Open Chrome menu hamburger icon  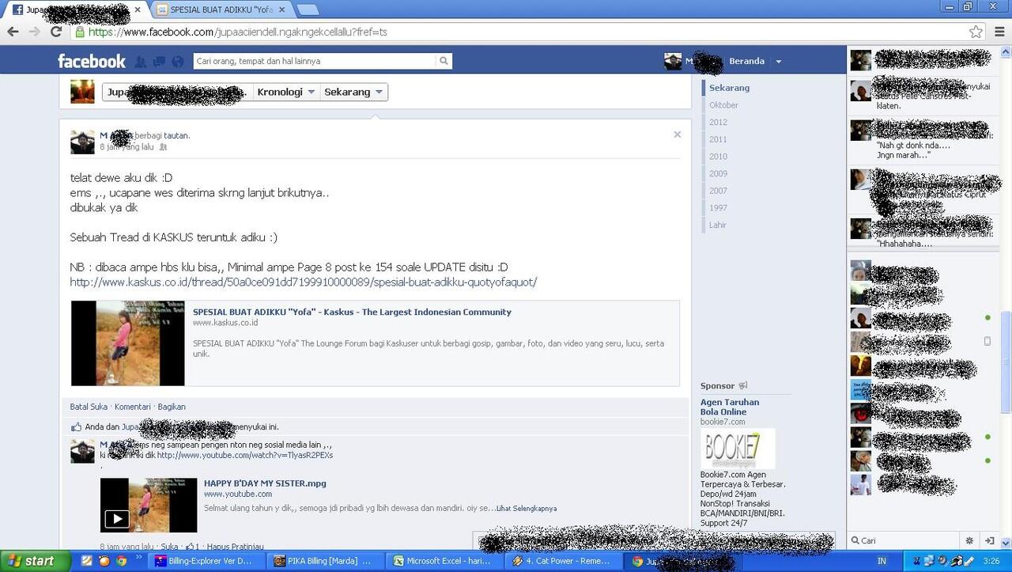point(999,32)
